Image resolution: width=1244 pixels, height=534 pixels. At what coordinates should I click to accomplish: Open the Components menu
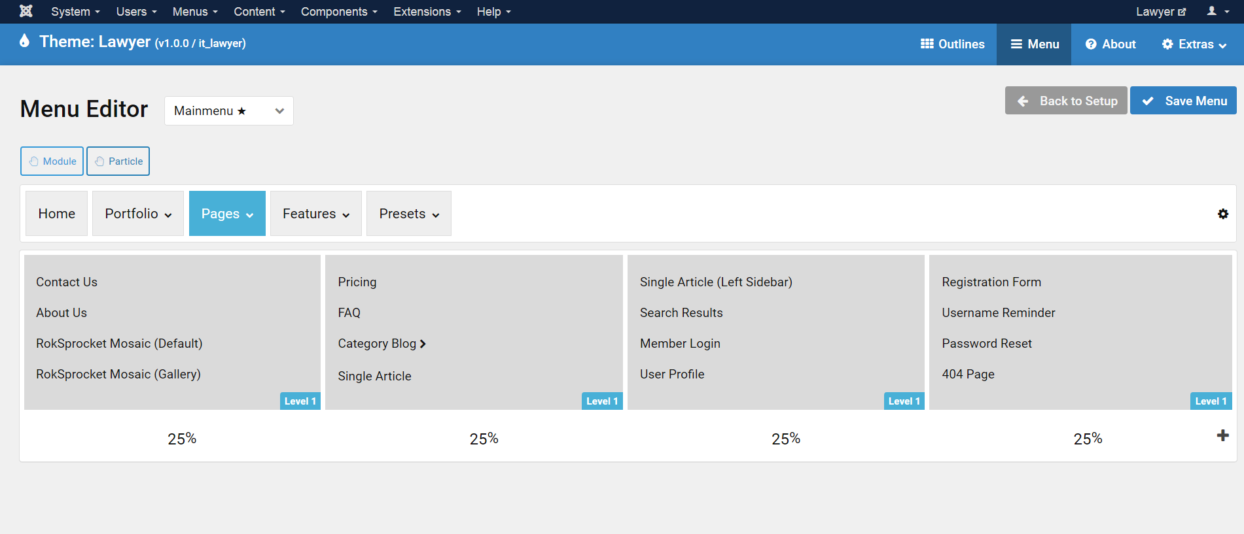click(x=338, y=12)
